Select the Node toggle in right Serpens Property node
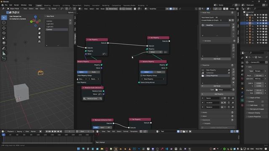Screen dimensions: 269x151 [159, 72]
